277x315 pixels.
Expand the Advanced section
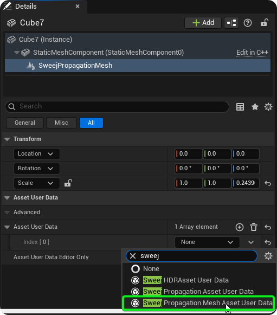click(x=7, y=213)
